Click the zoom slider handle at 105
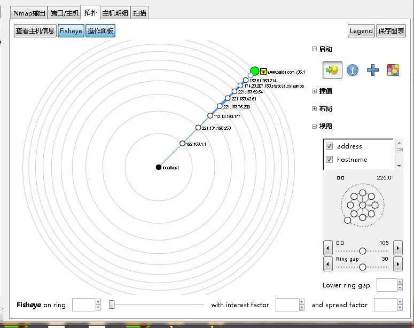 (x=363, y=251)
